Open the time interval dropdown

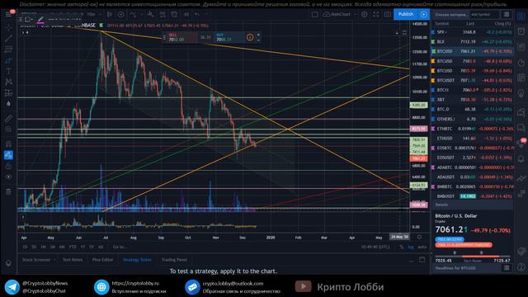(x=92, y=15)
